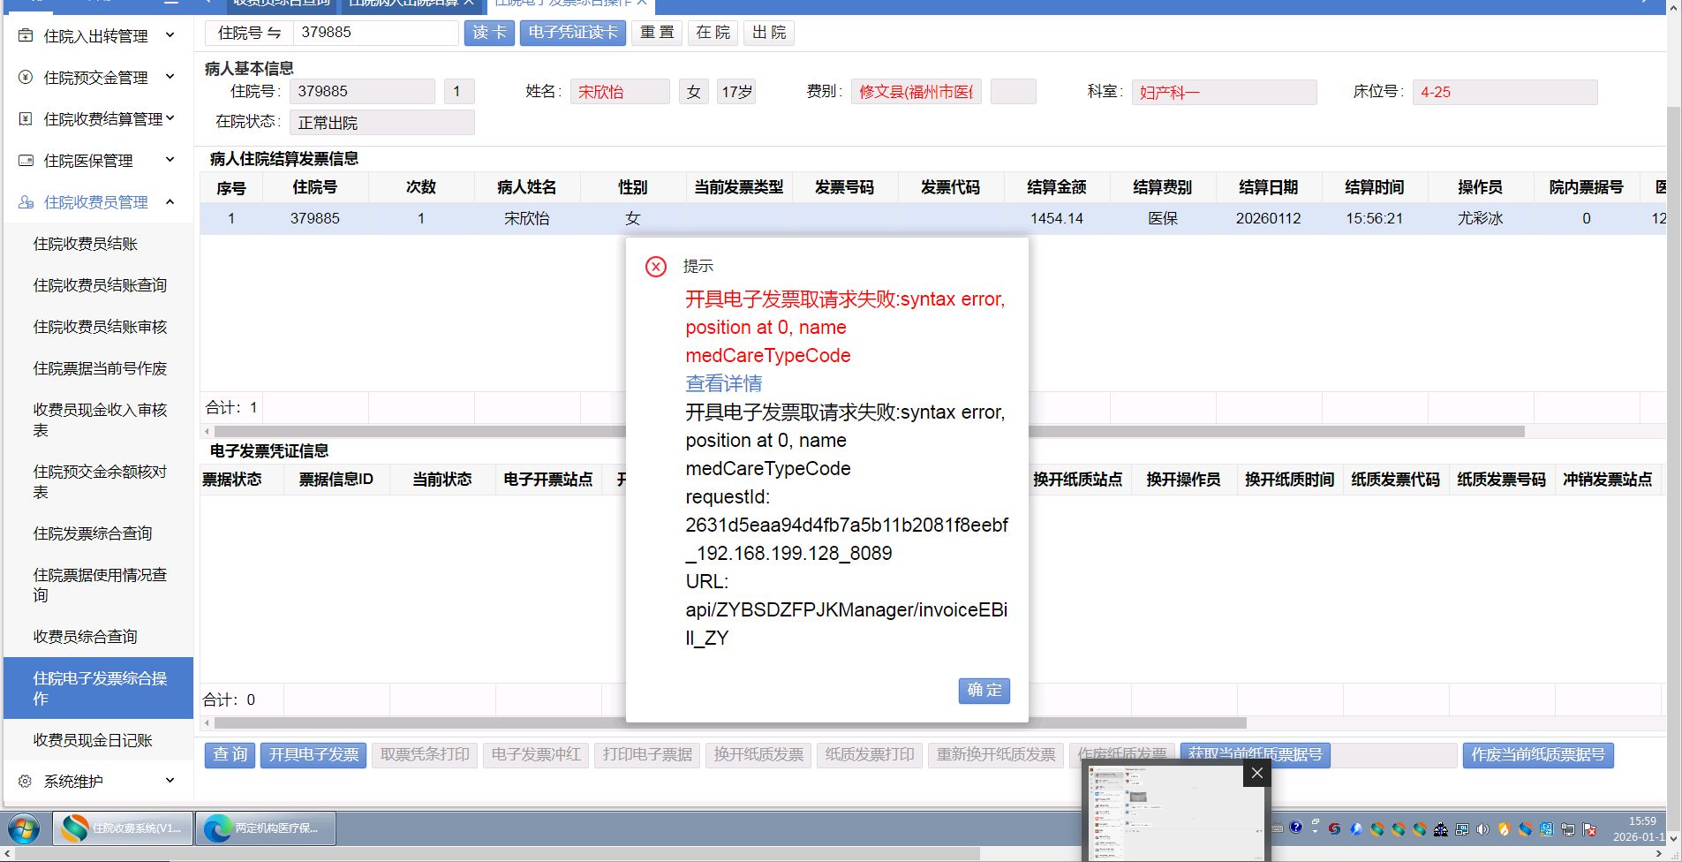Open 住院预交金余额核对表 menu item
Image resolution: width=1682 pixels, height=862 pixels.
pyautogui.click(x=98, y=481)
